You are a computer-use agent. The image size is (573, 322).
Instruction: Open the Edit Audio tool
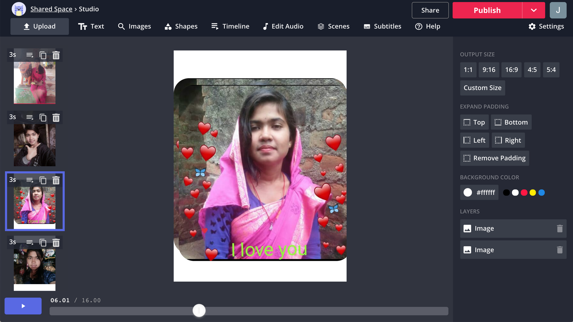[283, 26]
